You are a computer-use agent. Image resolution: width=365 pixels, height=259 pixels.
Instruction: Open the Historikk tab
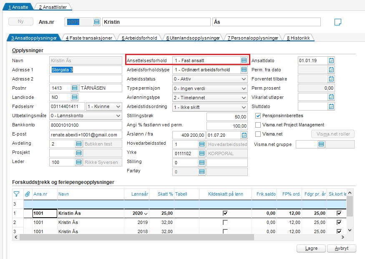298,38
